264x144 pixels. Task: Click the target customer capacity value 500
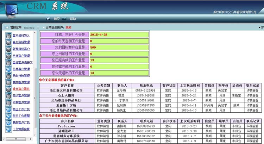coord(93,48)
